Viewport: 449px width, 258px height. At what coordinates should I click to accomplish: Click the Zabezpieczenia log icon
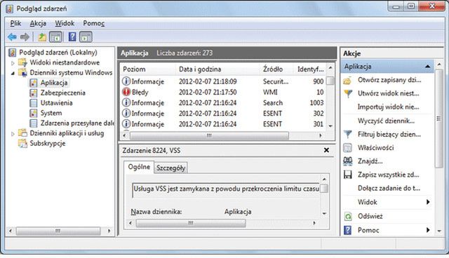coord(34,93)
